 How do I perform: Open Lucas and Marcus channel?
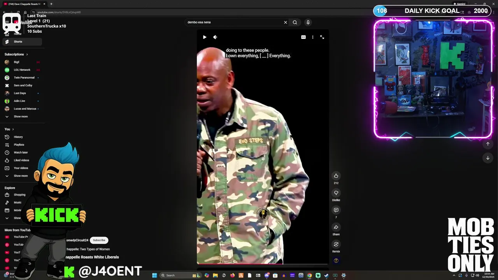click(x=21, y=109)
